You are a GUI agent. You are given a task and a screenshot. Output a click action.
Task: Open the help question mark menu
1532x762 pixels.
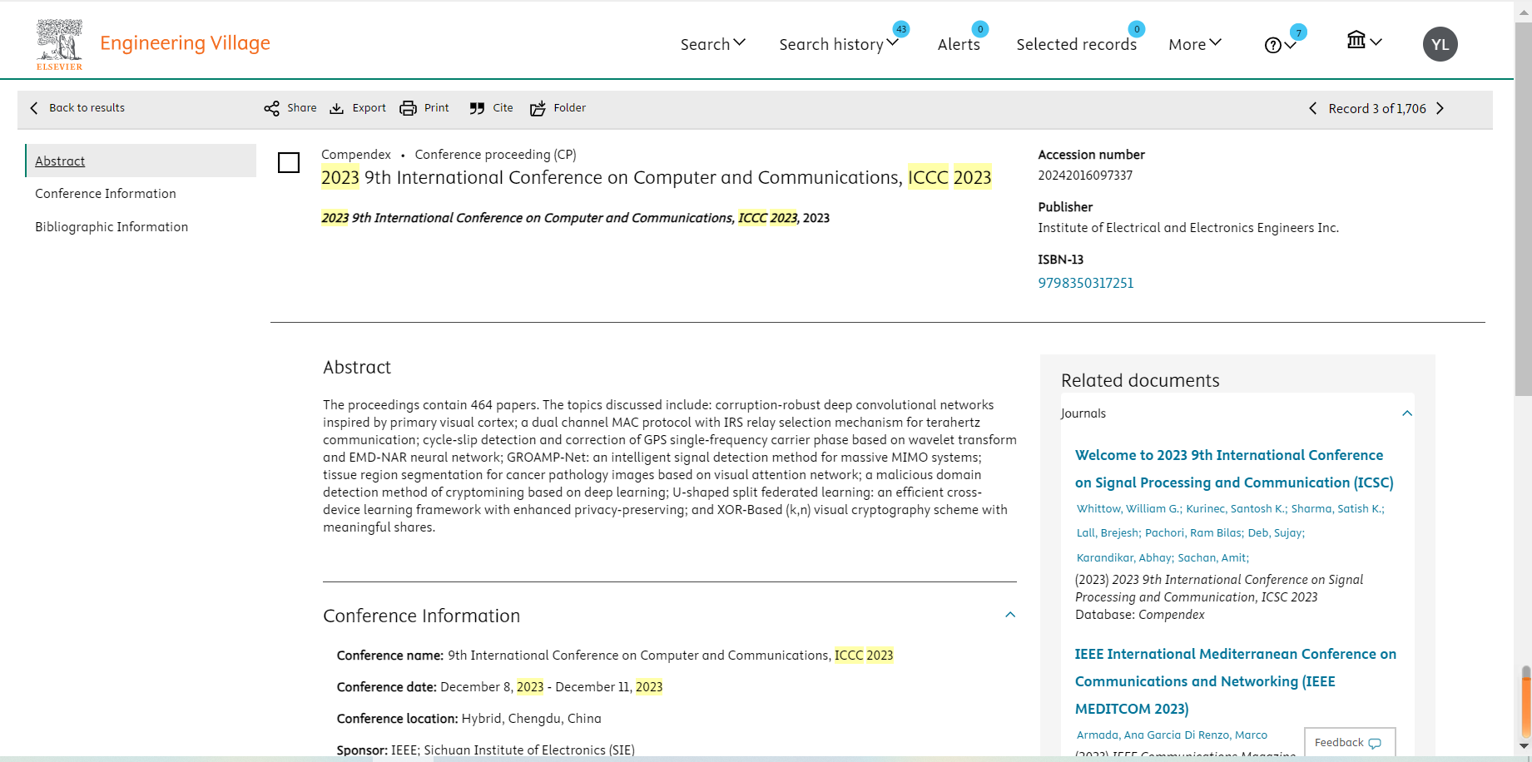(x=1280, y=45)
